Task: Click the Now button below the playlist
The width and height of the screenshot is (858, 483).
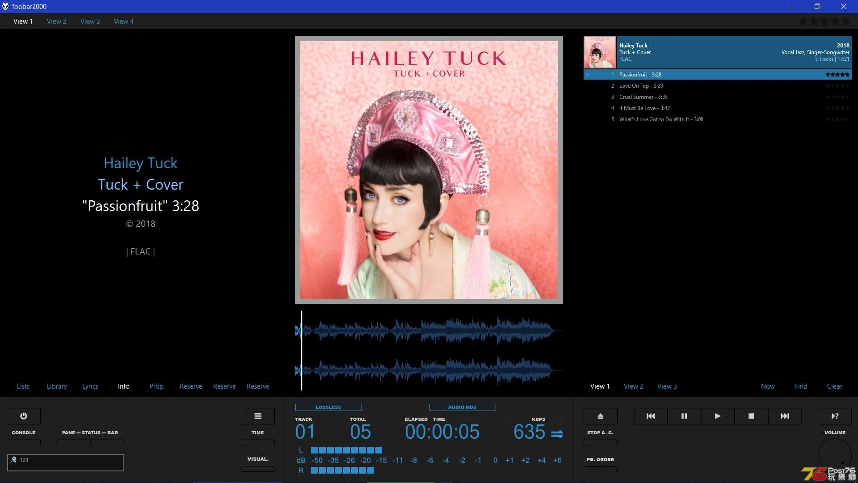Action: click(768, 386)
